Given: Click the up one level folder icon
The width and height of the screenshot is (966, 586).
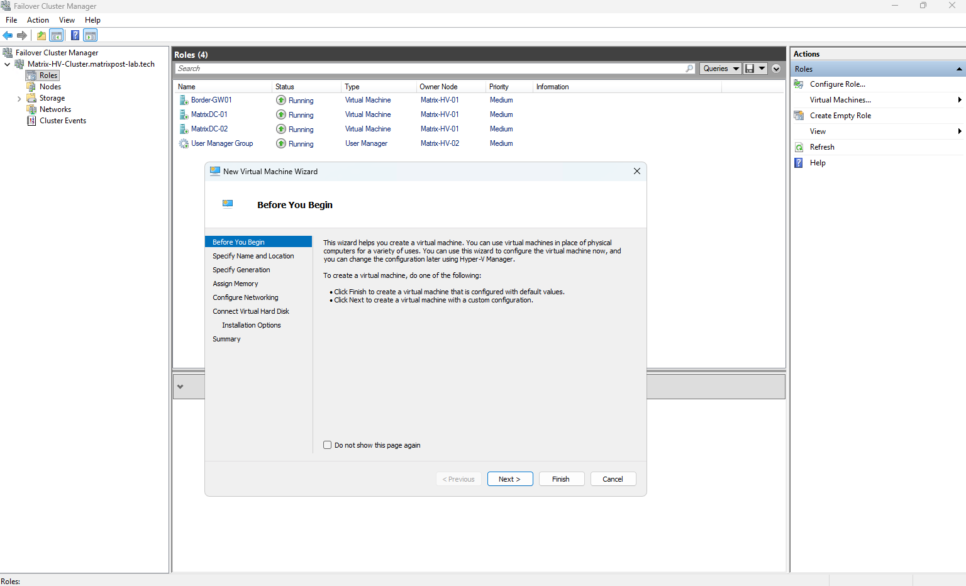Looking at the screenshot, I should tap(42, 35).
